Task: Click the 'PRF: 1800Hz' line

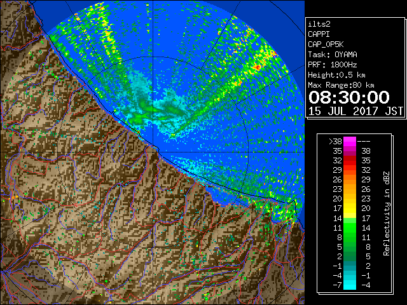Action: (333, 65)
